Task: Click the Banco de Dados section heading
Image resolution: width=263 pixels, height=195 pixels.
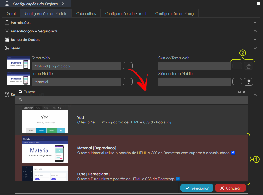Action: [x=25, y=40]
